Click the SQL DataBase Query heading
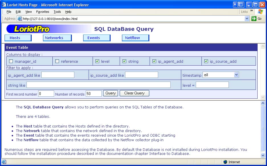 point(124,29)
